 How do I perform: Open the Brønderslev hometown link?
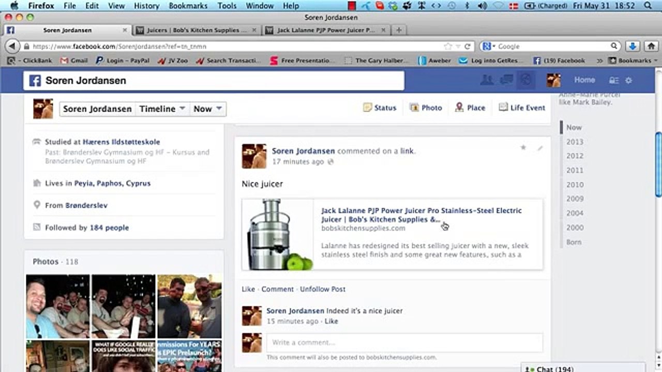coord(86,206)
